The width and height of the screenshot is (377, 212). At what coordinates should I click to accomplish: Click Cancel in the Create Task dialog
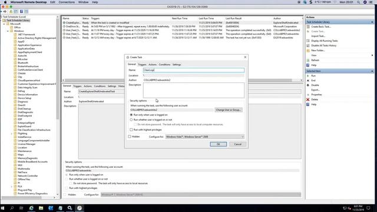pos(238,144)
